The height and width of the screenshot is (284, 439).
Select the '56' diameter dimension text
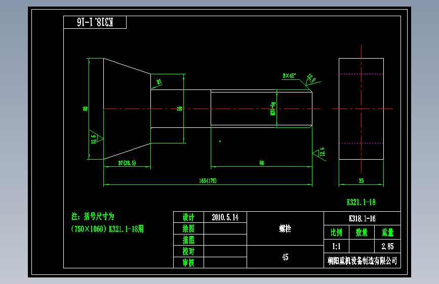180,109
